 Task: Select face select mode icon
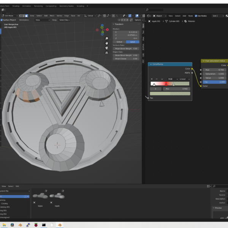pos(26,16)
